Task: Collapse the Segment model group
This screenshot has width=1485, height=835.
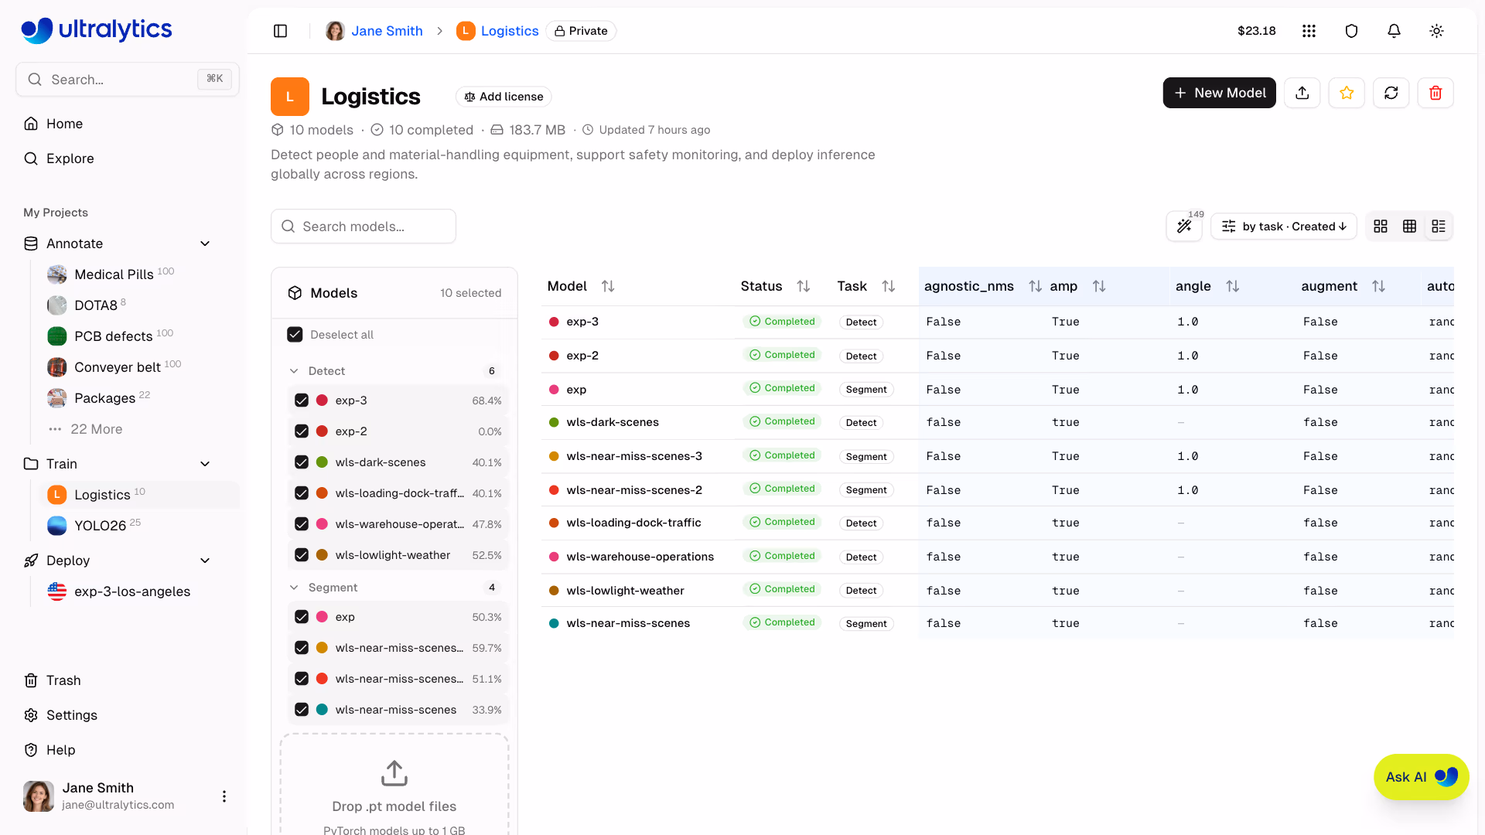Action: (294, 588)
